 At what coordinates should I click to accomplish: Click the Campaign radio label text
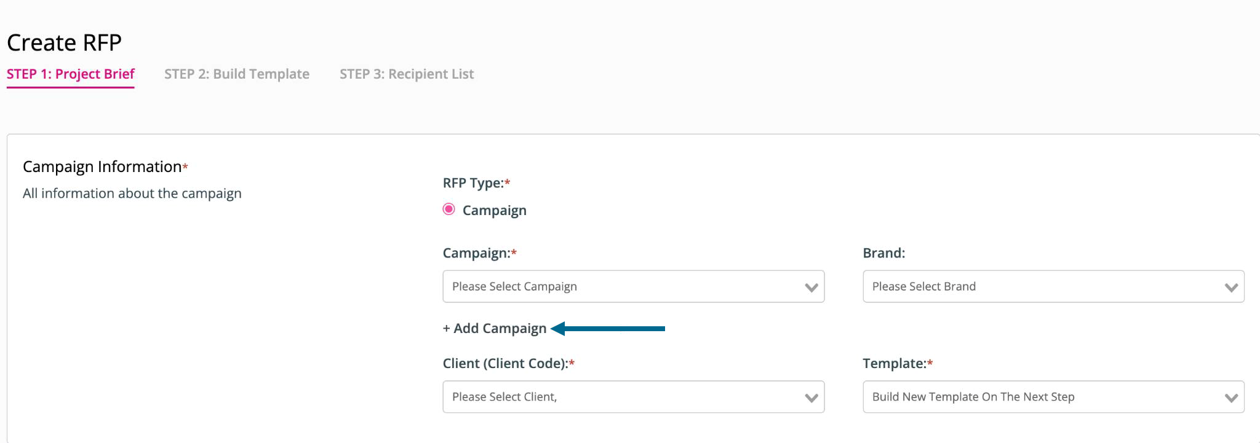tap(495, 210)
